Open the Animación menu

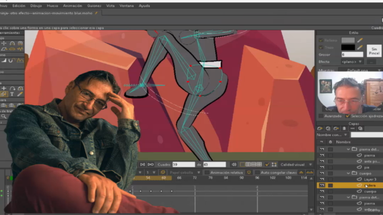72,5
